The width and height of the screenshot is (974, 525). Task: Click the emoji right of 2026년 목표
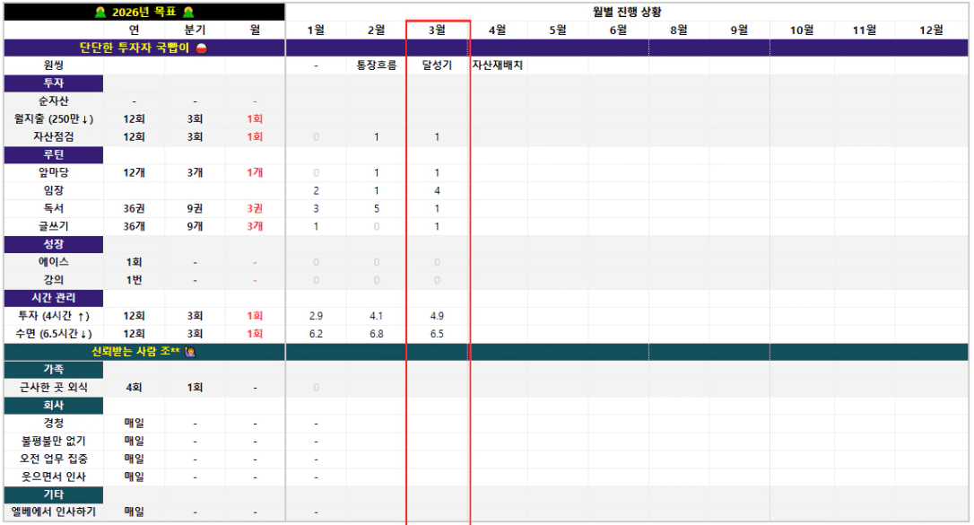(189, 12)
